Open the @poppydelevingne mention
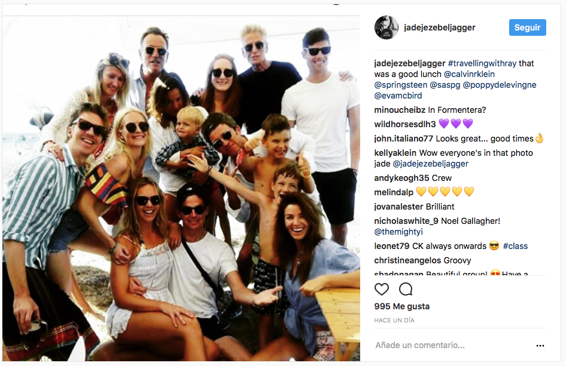The height and width of the screenshot is (366, 566). tap(500, 85)
